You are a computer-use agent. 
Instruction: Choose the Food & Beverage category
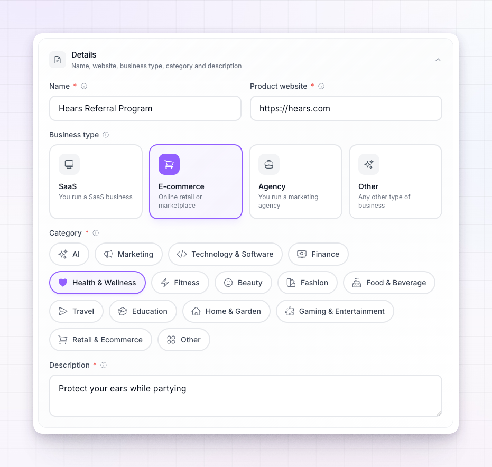pyautogui.click(x=389, y=283)
